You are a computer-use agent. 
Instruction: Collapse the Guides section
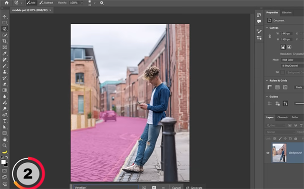(x=267, y=97)
